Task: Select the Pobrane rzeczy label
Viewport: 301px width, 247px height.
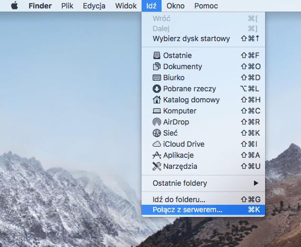Action: click(190, 89)
